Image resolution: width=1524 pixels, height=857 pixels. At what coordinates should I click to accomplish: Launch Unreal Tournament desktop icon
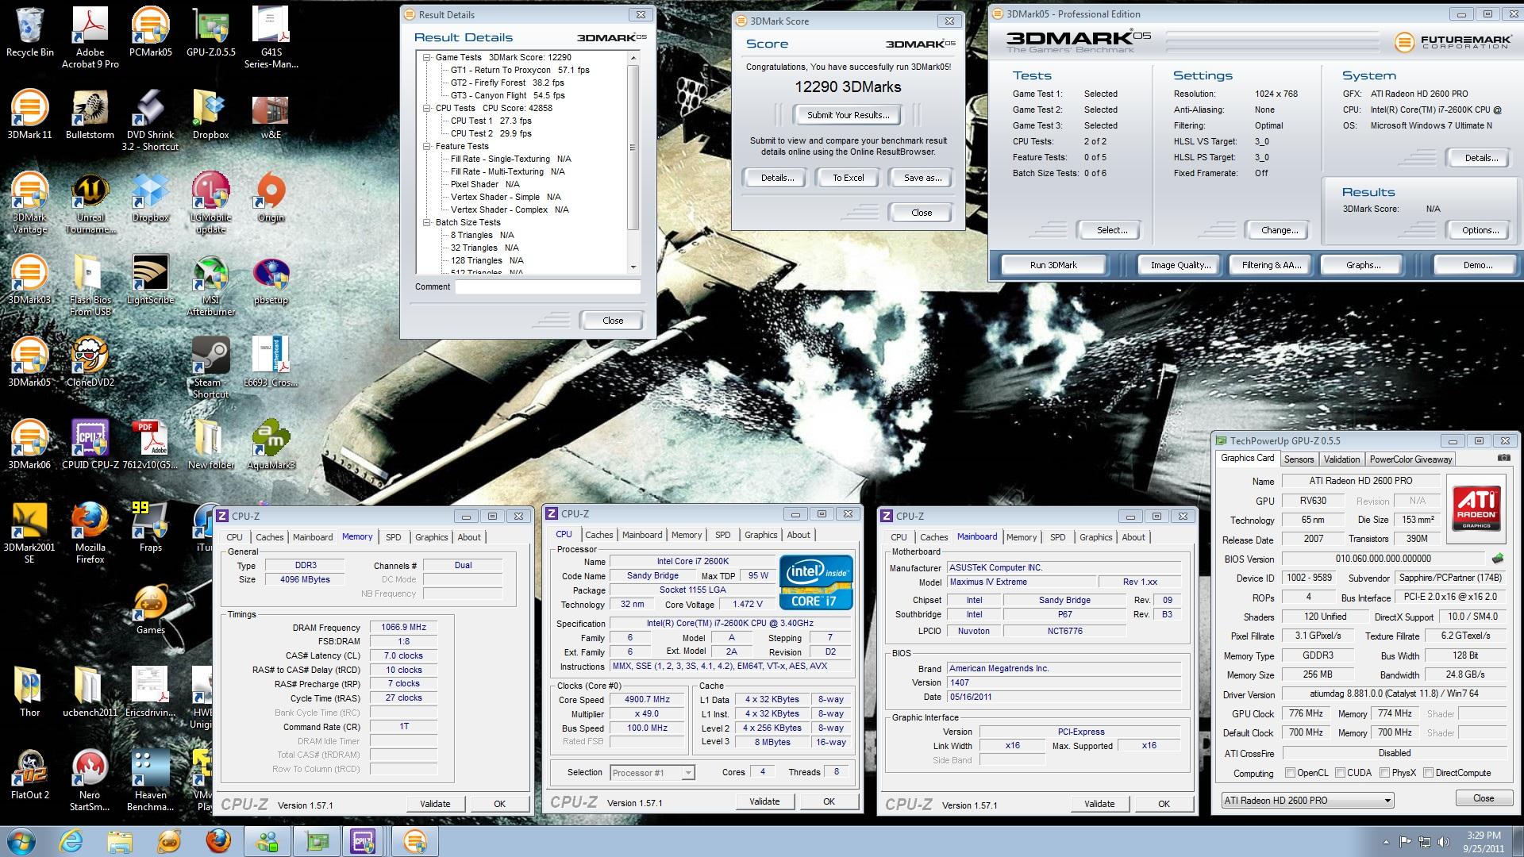pos(90,202)
